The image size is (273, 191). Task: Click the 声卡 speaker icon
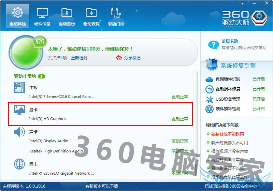19,132
